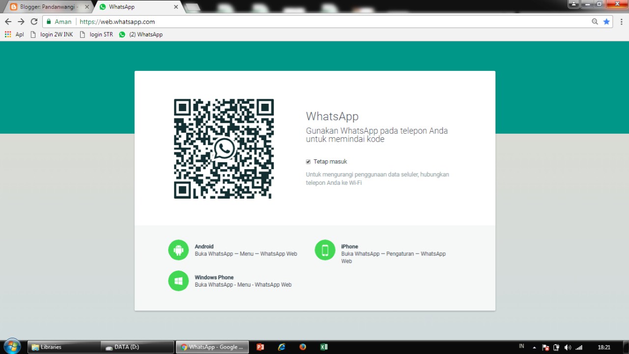Click 'Buka WhatsApp - Menu - WhatsApp Web' text

pyautogui.click(x=243, y=285)
